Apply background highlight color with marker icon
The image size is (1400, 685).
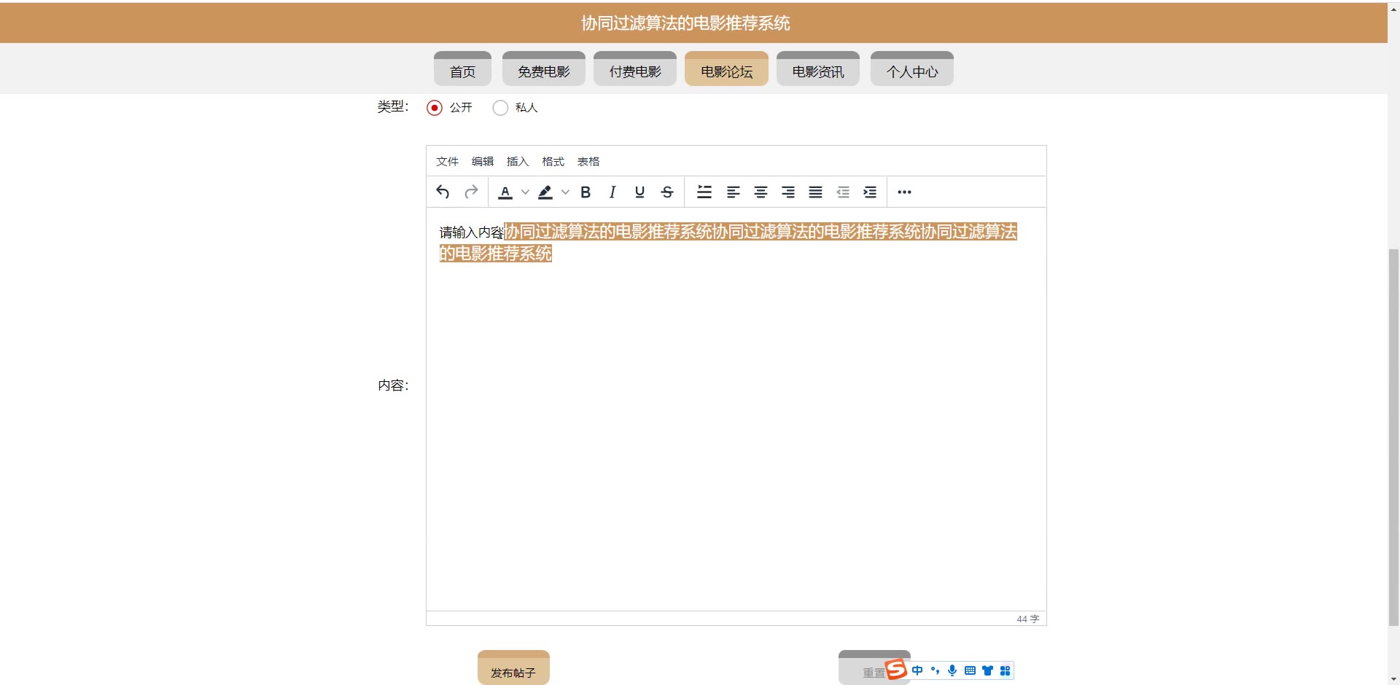[545, 192]
